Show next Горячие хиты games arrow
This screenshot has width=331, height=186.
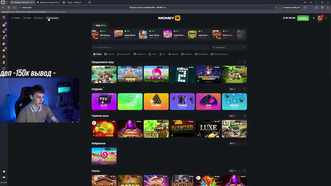click(x=245, y=116)
